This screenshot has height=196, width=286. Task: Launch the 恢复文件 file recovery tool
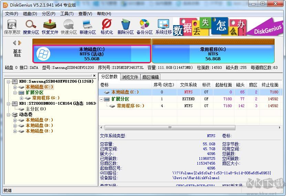(50, 27)
